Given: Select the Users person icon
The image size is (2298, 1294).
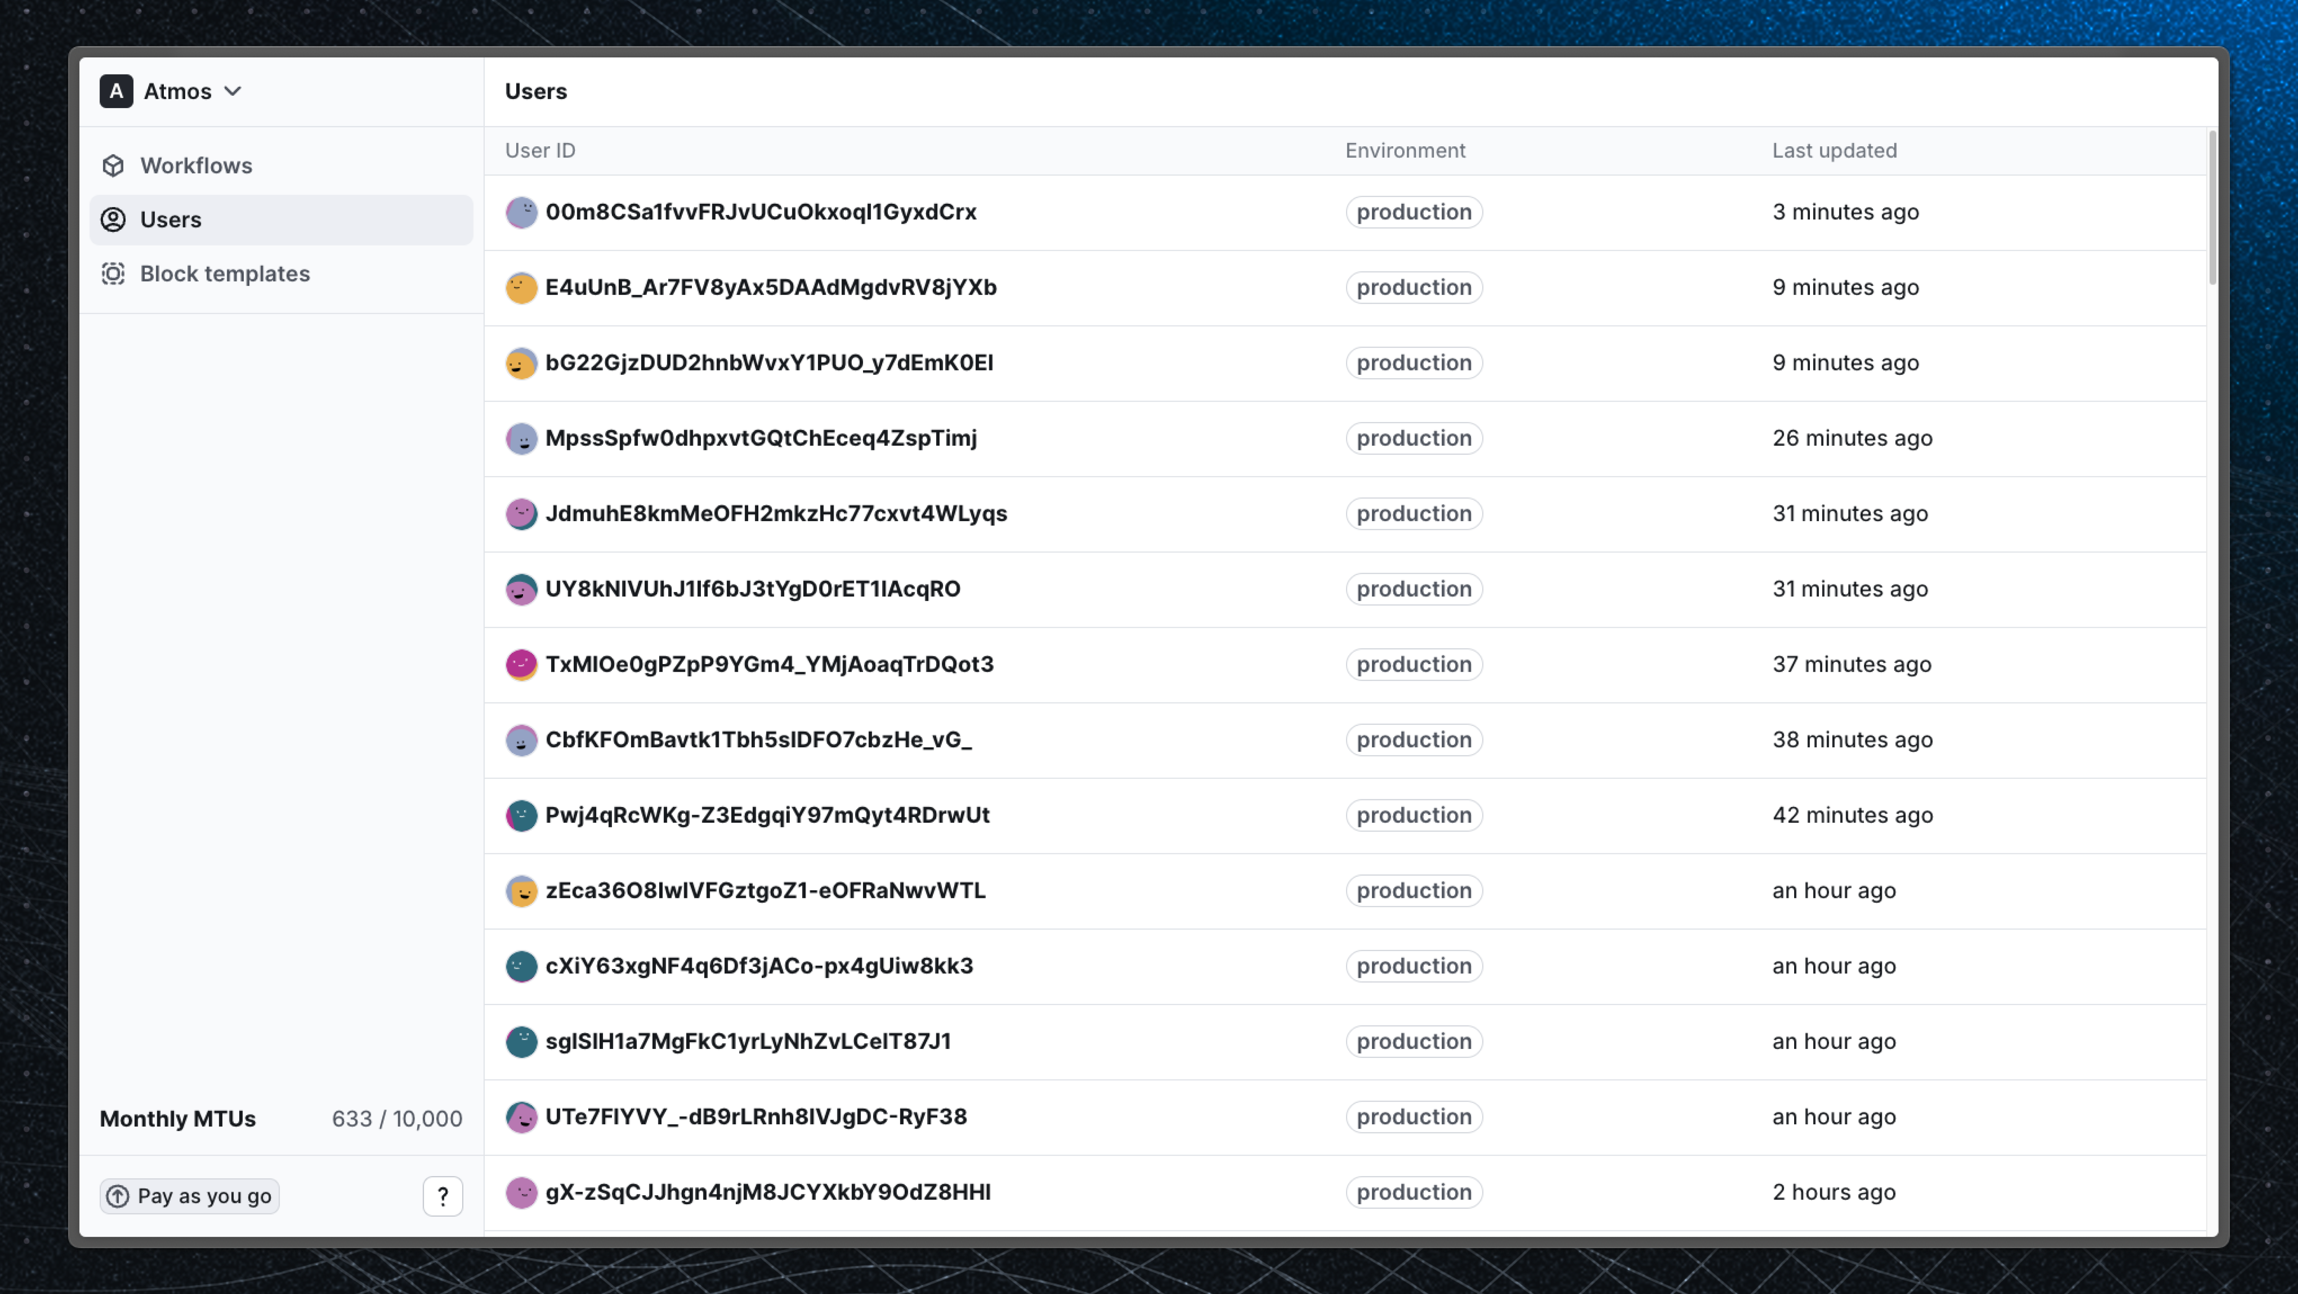Looking at the screenshot, I should click(x=113, y=219).
